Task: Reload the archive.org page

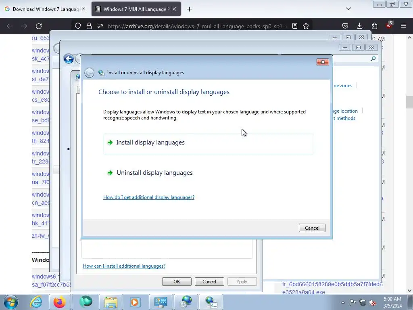Action: point(39,26)
